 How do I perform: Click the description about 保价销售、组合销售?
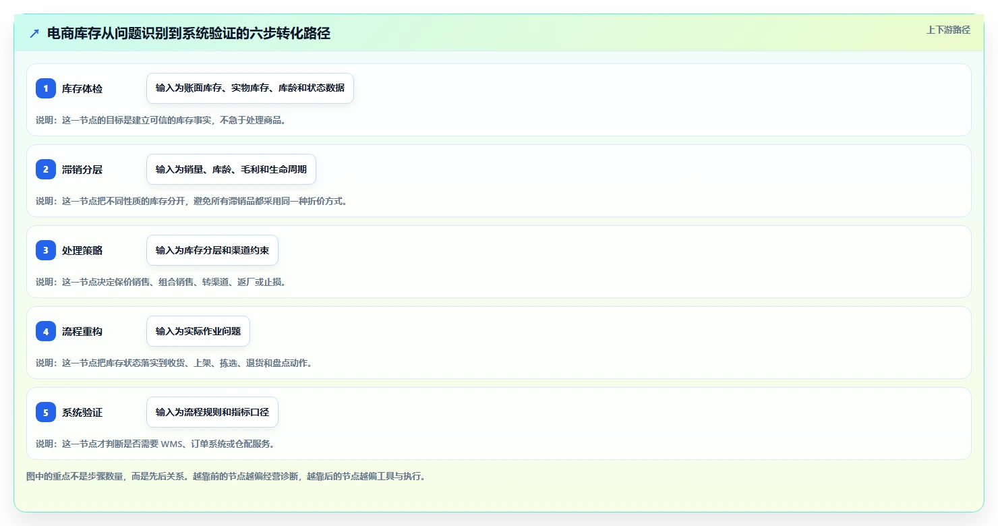(x=161, y=282)
